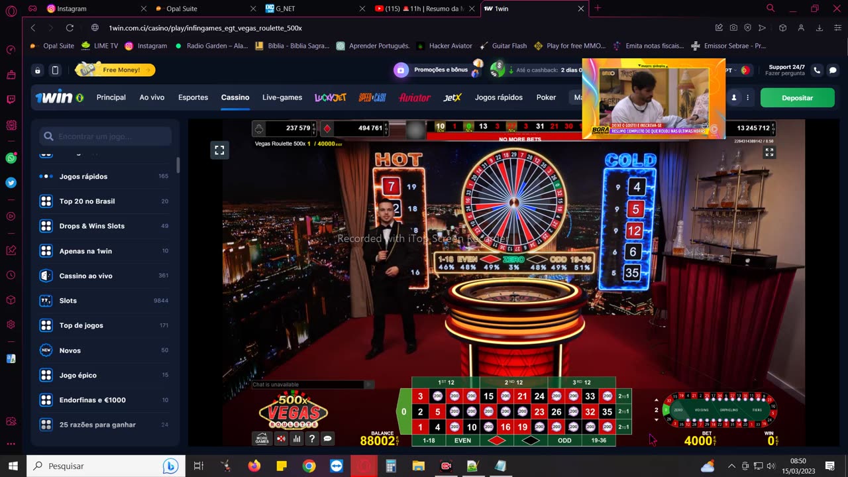Screen dimensions: 848x477
Task: Open the More Games icon in the roulette
Action: 262,439
